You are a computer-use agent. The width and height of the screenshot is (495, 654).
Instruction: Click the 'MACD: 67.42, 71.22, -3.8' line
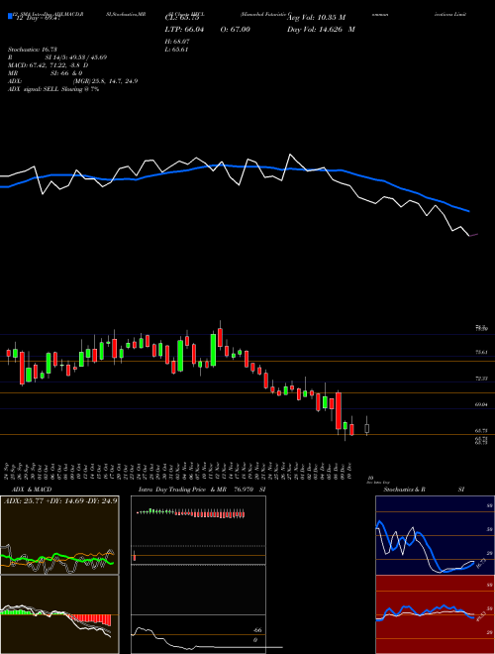tap(48, 65)
